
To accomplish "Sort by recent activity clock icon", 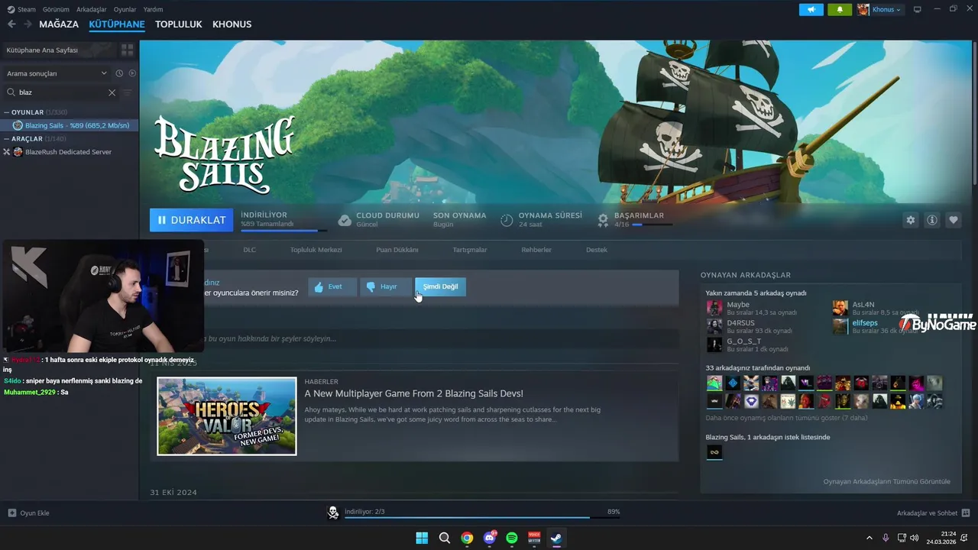I will point(119,73).
